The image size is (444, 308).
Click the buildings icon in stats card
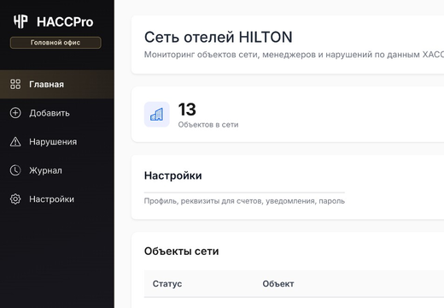pos(157,115)
